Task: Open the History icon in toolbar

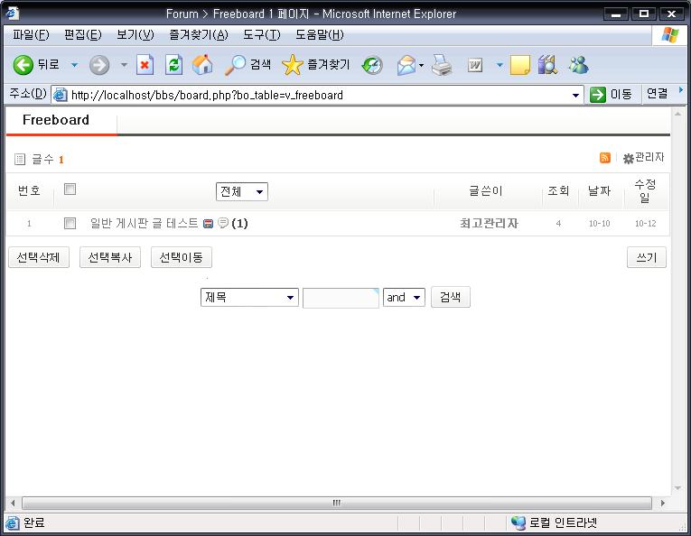Action: (x=372, y=65)
